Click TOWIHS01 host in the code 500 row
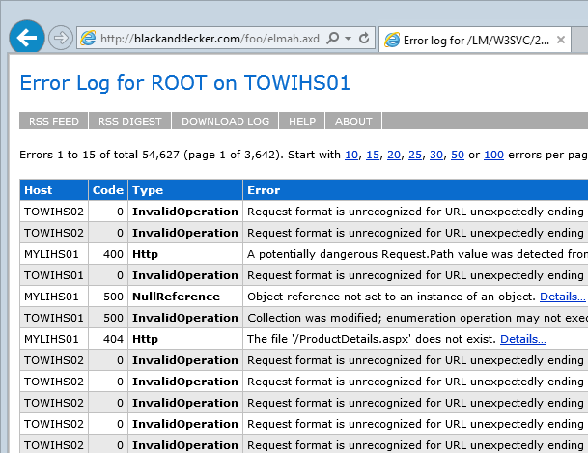The height and width of the screenshot is (453, 588). pyautogui.click(x=54, y=318)
